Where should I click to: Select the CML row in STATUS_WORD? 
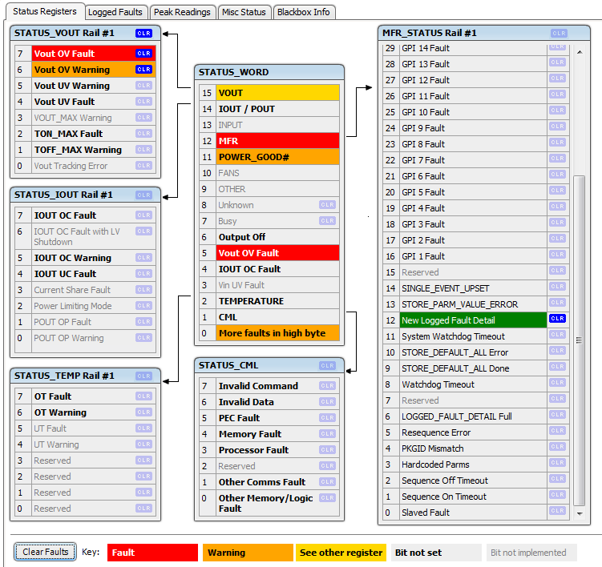(x=269, y=317)
